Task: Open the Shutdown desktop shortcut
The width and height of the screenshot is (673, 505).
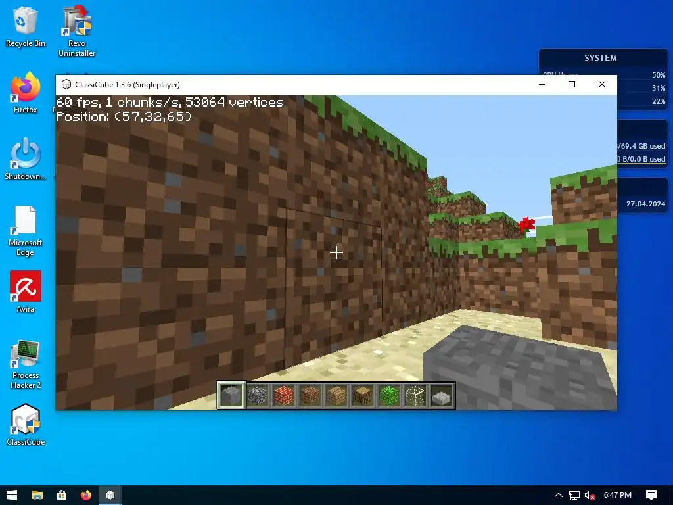Action: (x=26, y=159)
